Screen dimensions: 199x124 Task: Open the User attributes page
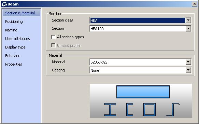tap(17, 39)
